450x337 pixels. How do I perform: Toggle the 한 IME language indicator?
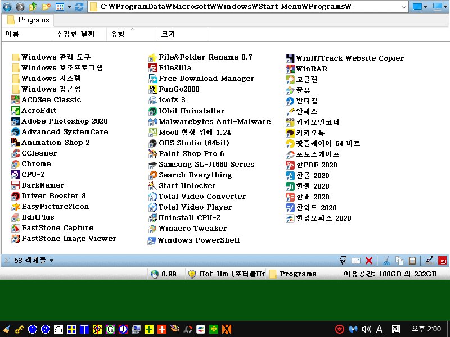(396, 329)
